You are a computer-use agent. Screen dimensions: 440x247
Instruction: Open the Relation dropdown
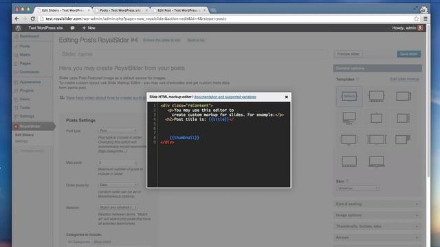pos(118,207)
